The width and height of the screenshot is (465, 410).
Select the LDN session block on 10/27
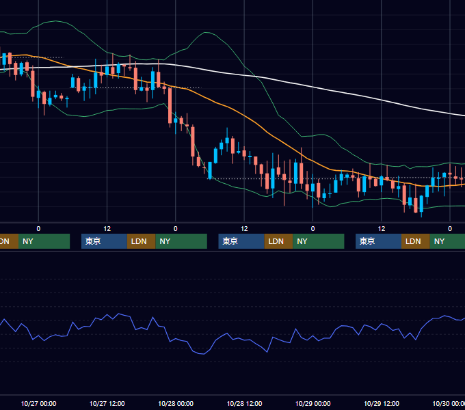141,241
